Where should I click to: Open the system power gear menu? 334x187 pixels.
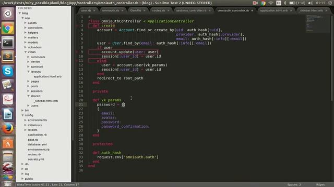point(330,3)
